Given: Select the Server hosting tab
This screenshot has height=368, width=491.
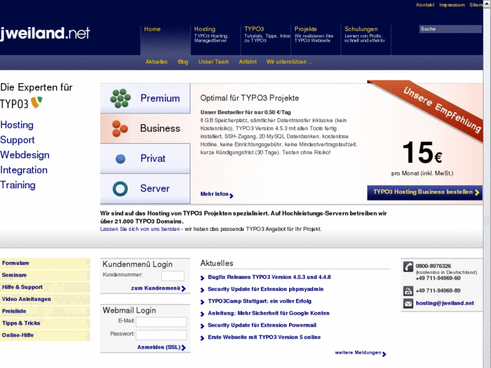Looking at the screenshot, I should point(145,188).
